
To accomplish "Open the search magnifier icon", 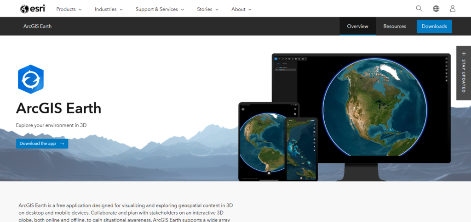I will click(x=419, y=9).
